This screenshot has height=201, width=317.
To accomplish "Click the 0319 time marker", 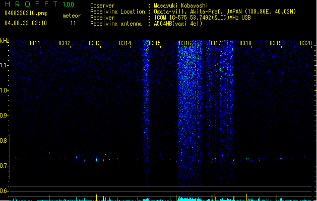I will pos(276,43).
